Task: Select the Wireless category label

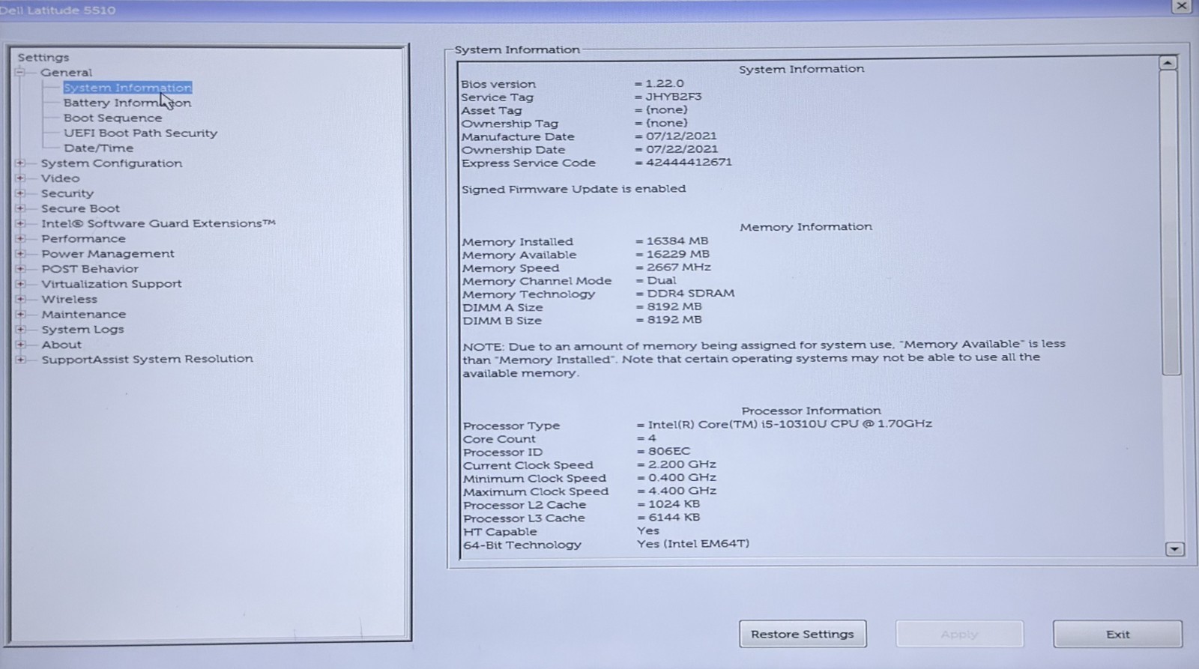Action: pyautogui.click(x=69, y=299)
